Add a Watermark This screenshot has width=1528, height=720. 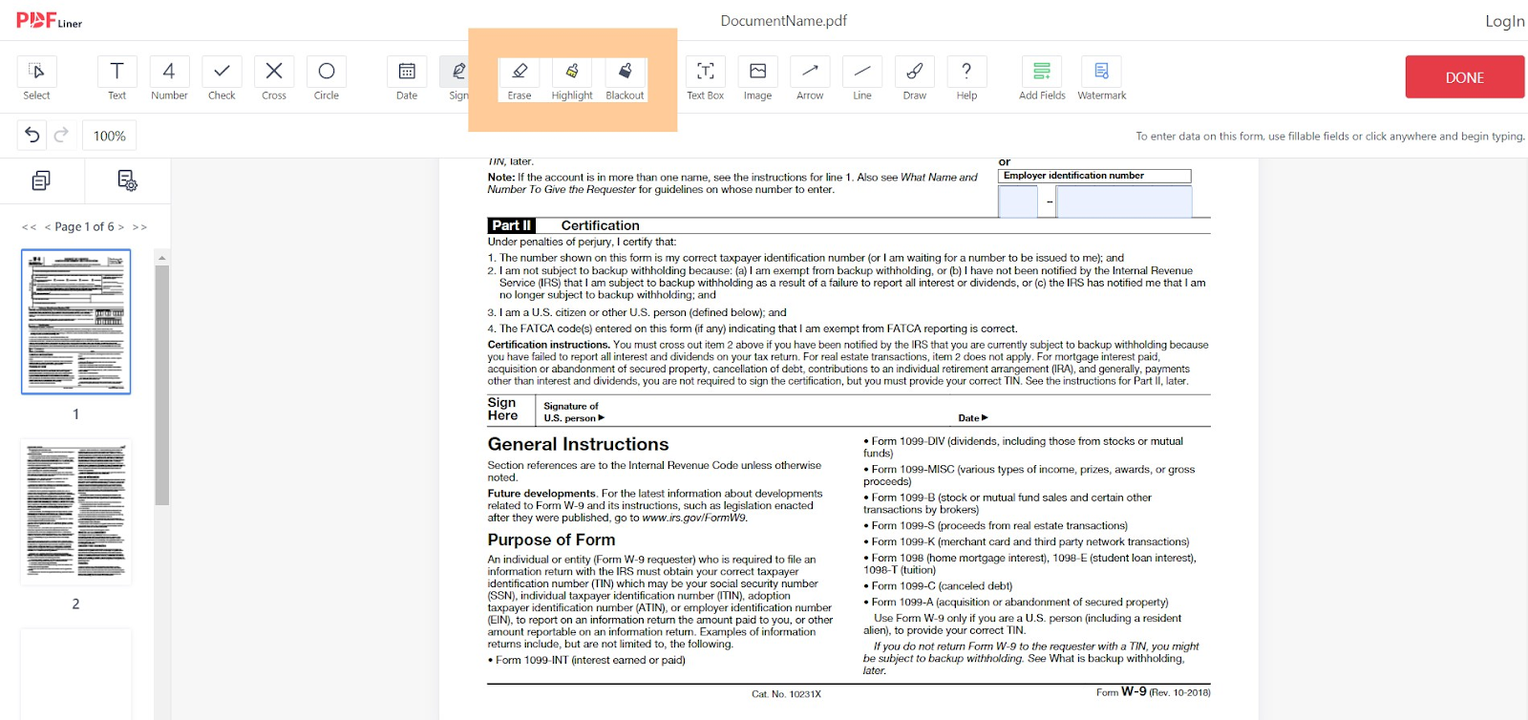coord(1102,78)
